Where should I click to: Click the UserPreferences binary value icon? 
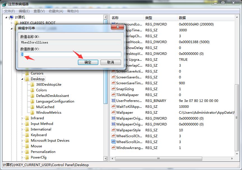[113, 101]
